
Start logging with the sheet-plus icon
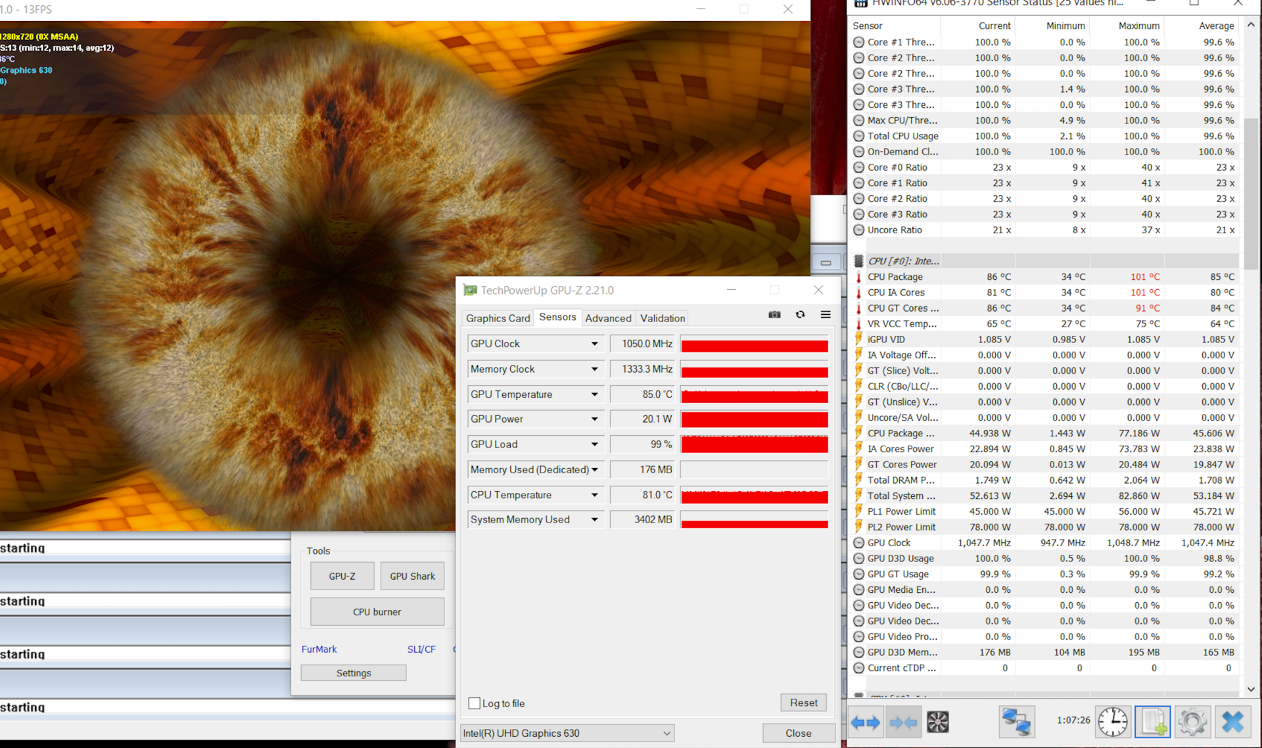click(1153, 722)
